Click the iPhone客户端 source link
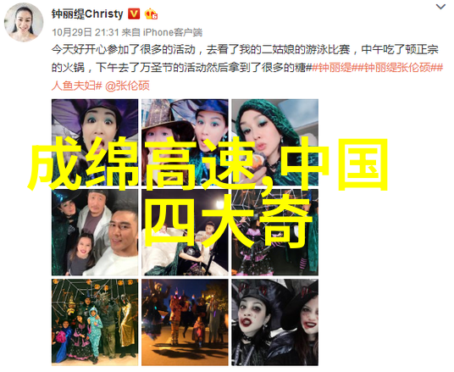 [x=173, y=32]
